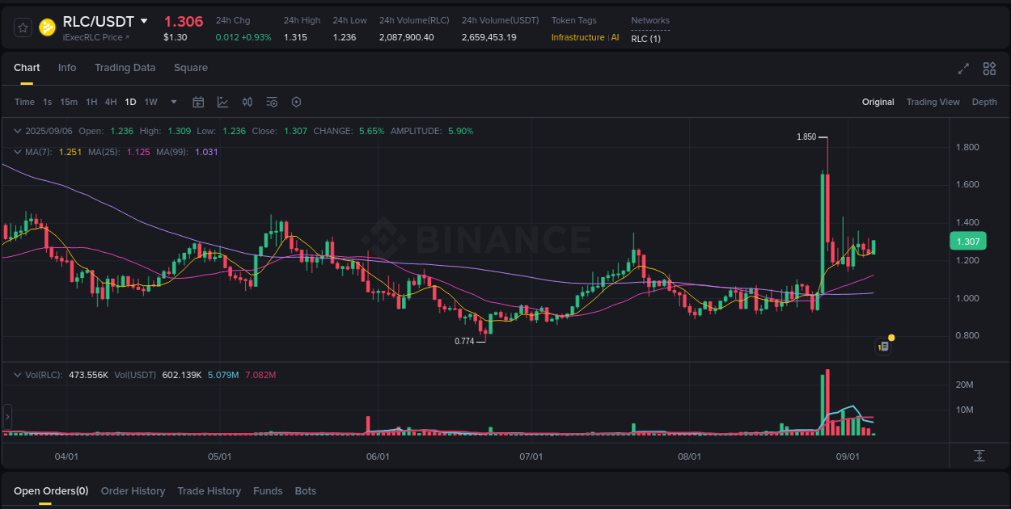Open the date range calendar picker
The width and height of the screenshot is (1011, 509).
[198, 102]
